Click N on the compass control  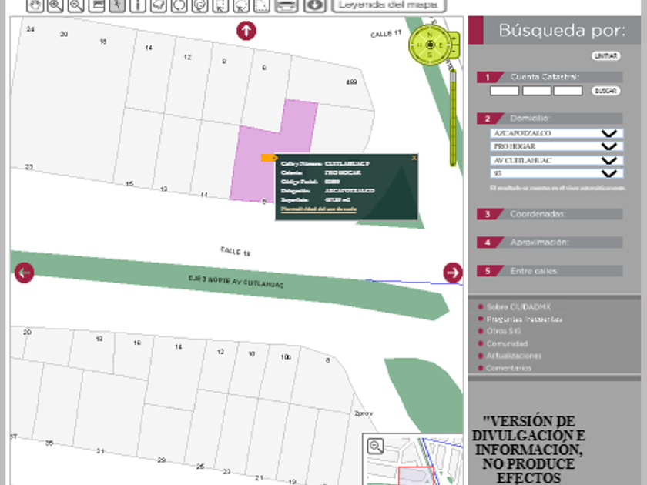(430, 35)
